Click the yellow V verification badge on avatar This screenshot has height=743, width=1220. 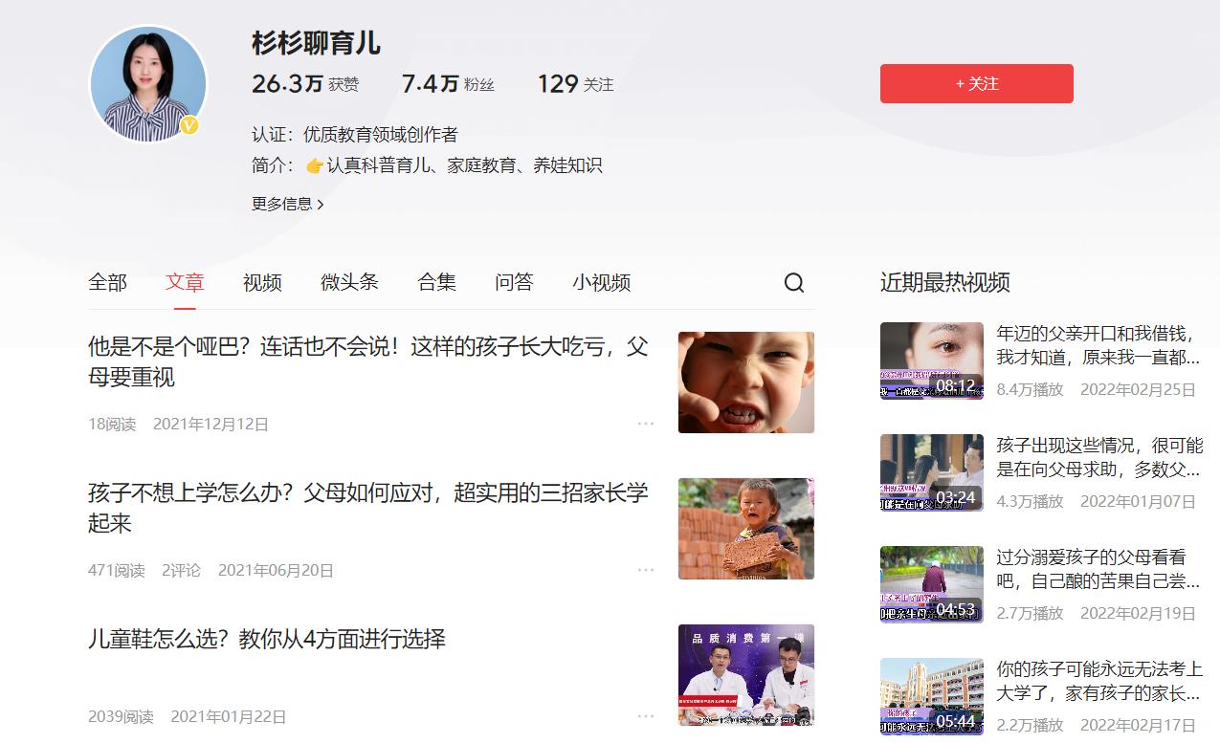[191, 125]
